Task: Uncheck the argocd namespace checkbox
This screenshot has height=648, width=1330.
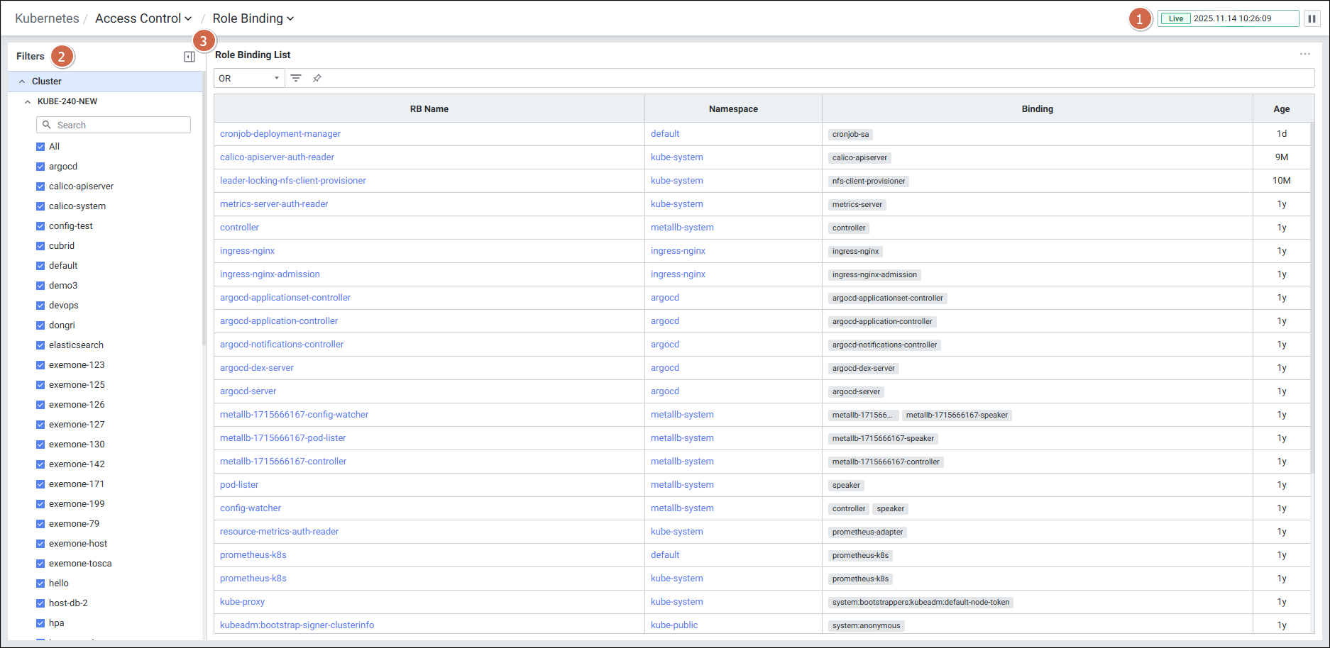Action: (x=40, y=167)
